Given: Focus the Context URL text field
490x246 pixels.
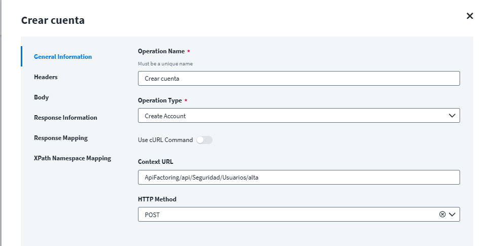Looking at the screenshot, I should click(x=299, y=177).
